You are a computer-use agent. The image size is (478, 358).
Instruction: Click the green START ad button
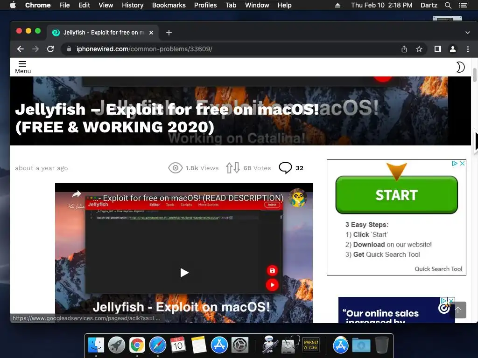(397, 195)
